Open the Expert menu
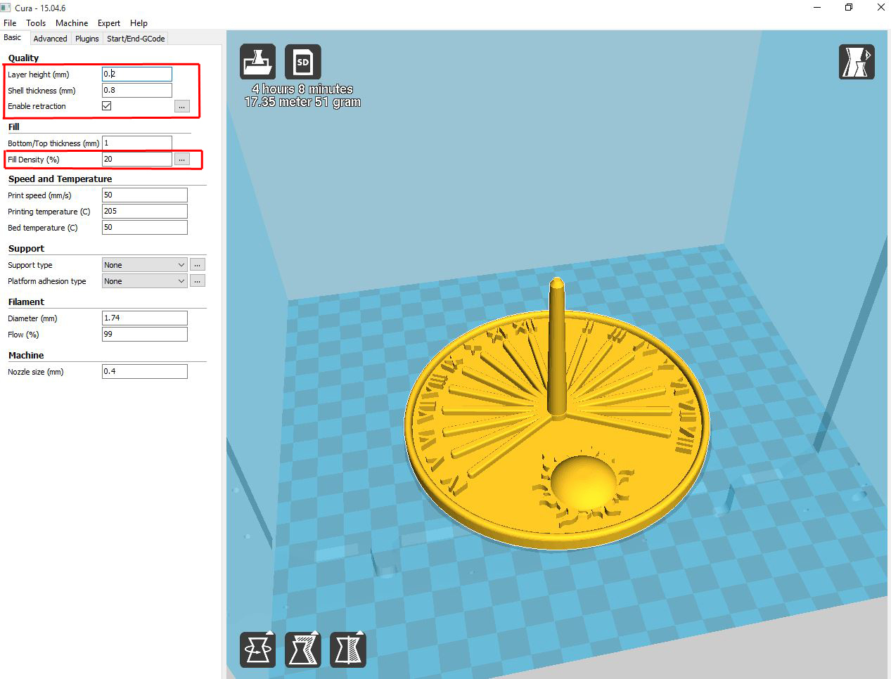 click(109, 22)
